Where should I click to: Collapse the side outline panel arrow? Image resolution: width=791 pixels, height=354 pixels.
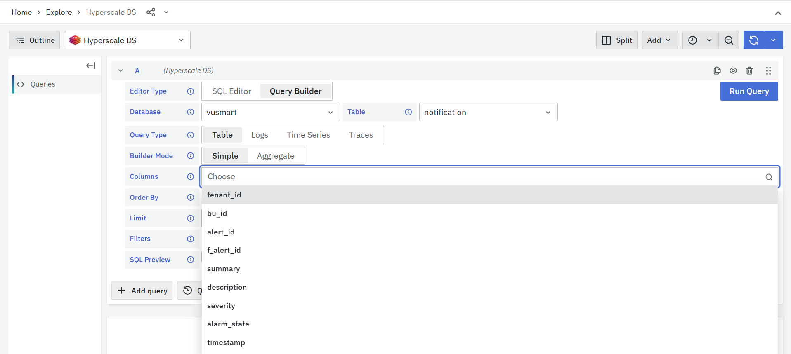(x=90, y=66)
